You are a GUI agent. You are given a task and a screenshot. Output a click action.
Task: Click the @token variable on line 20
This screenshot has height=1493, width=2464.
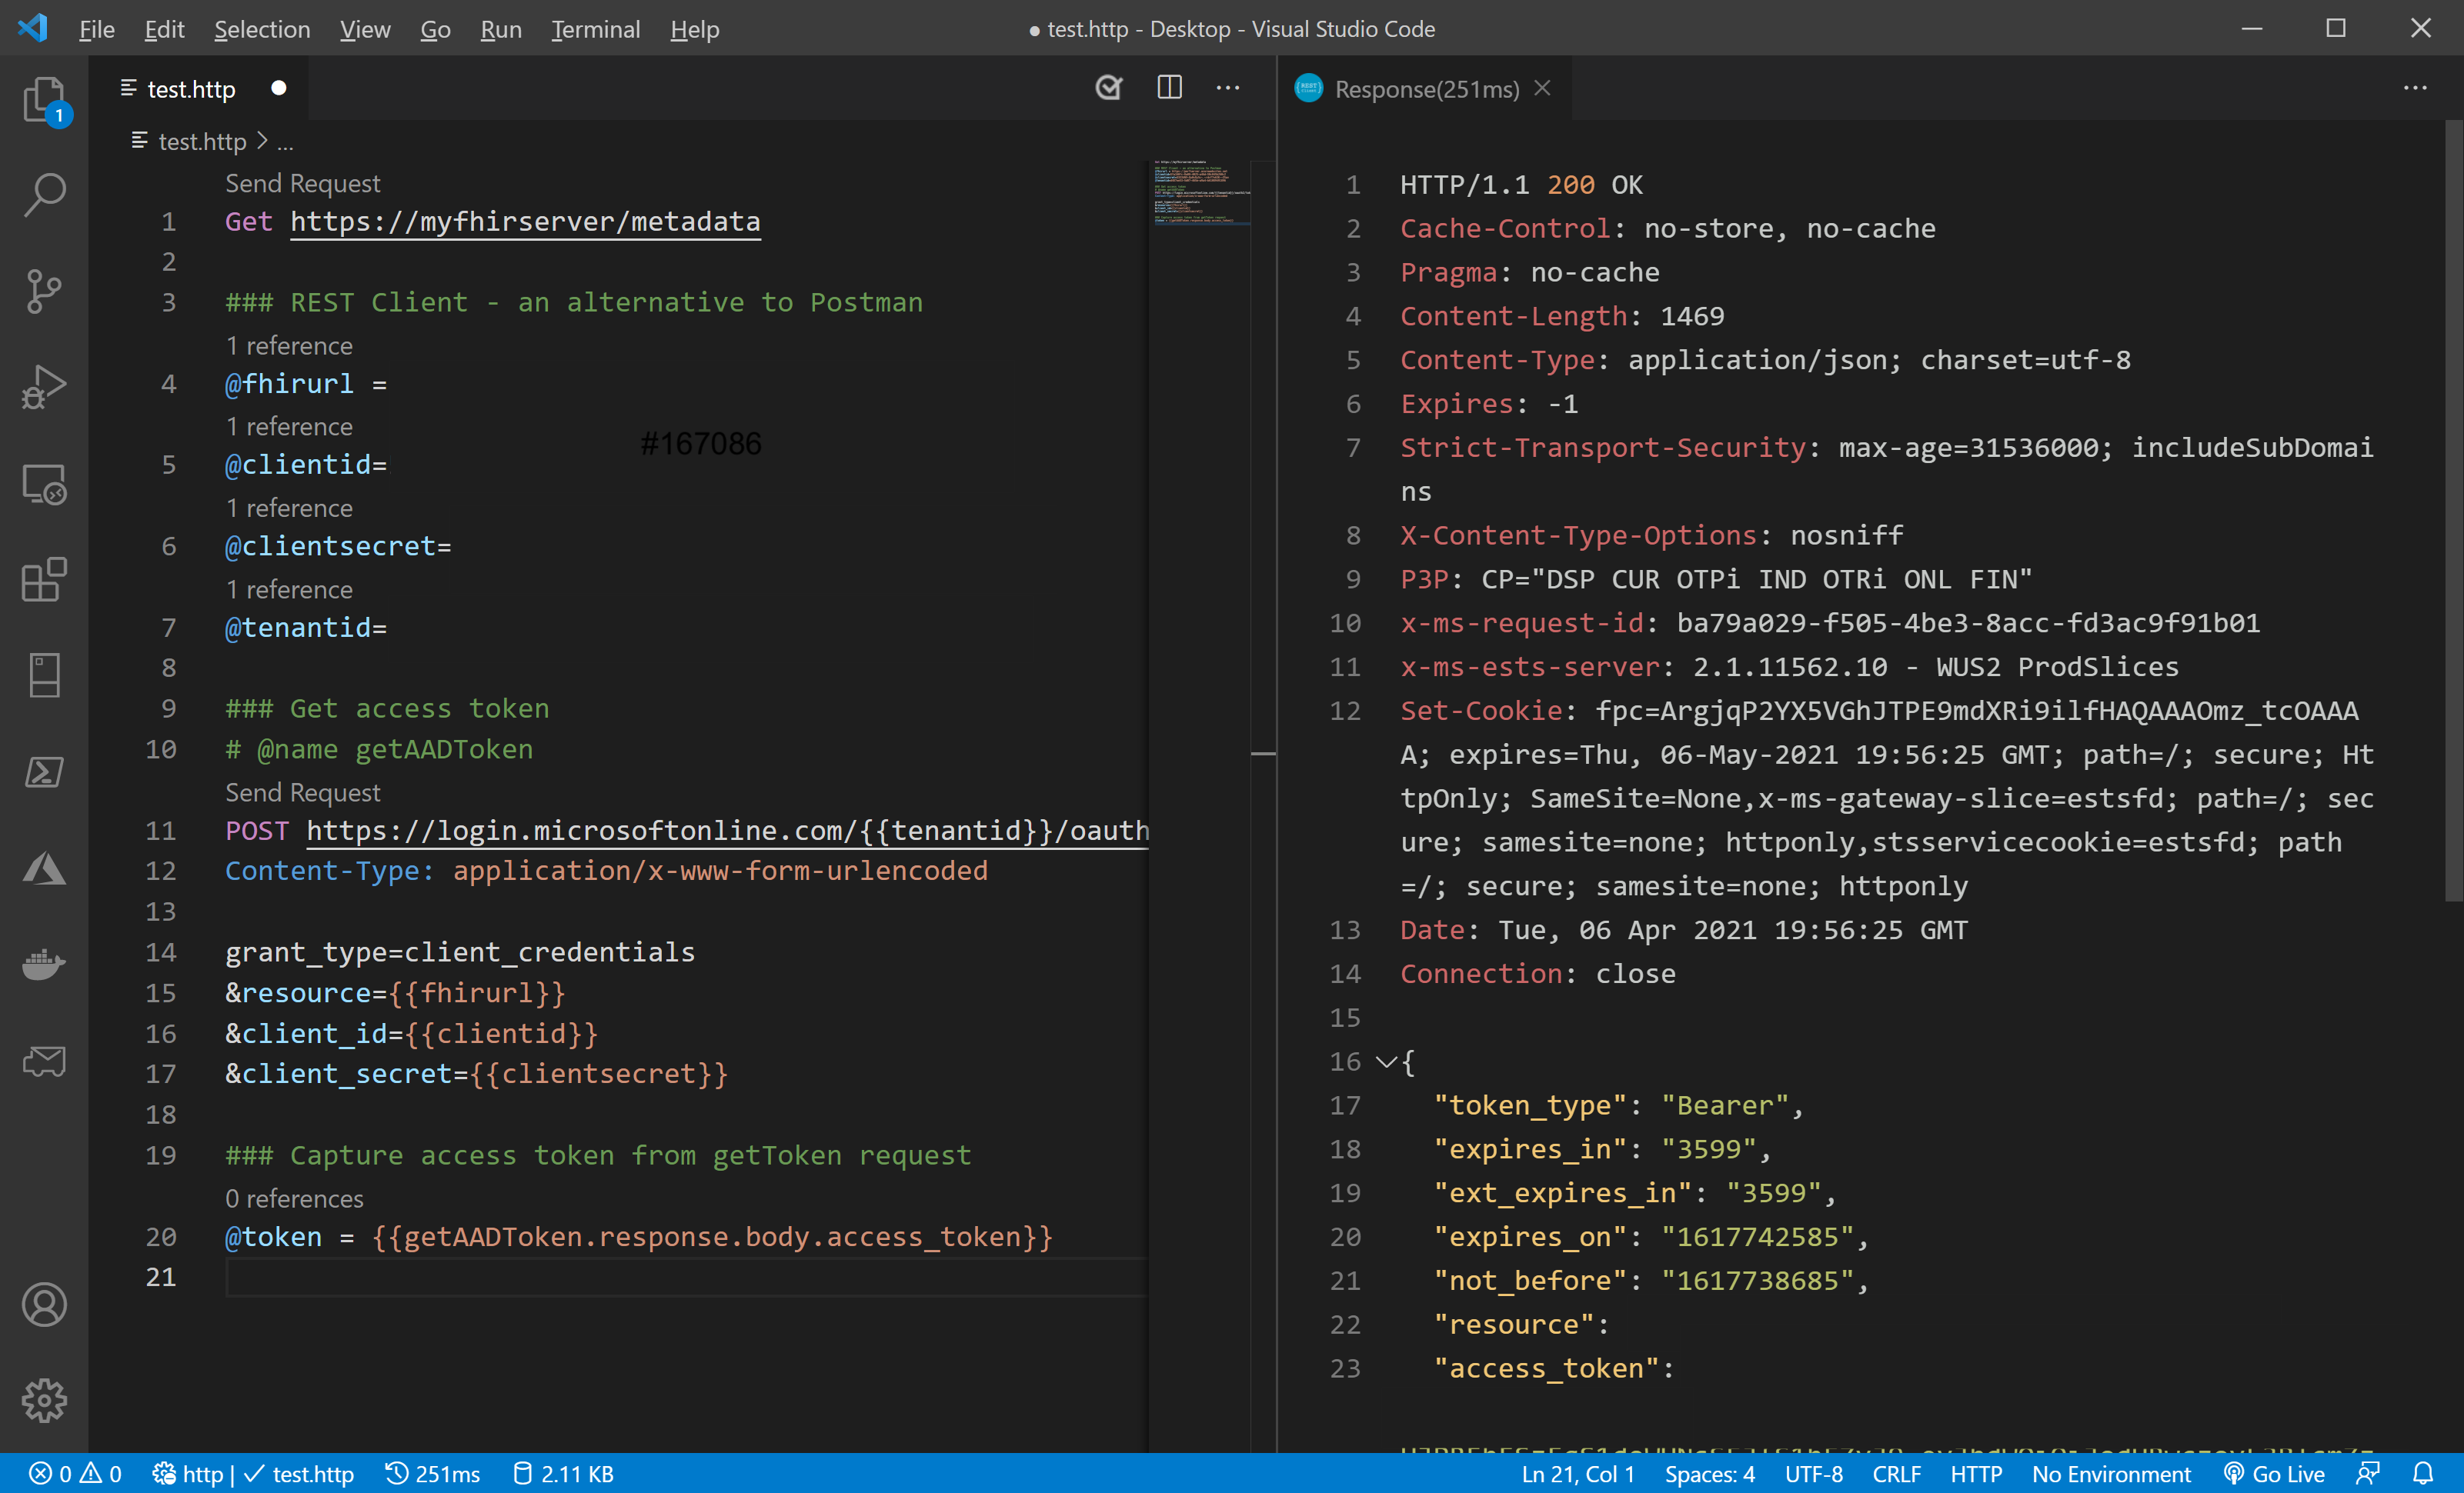click(274, 1237)
